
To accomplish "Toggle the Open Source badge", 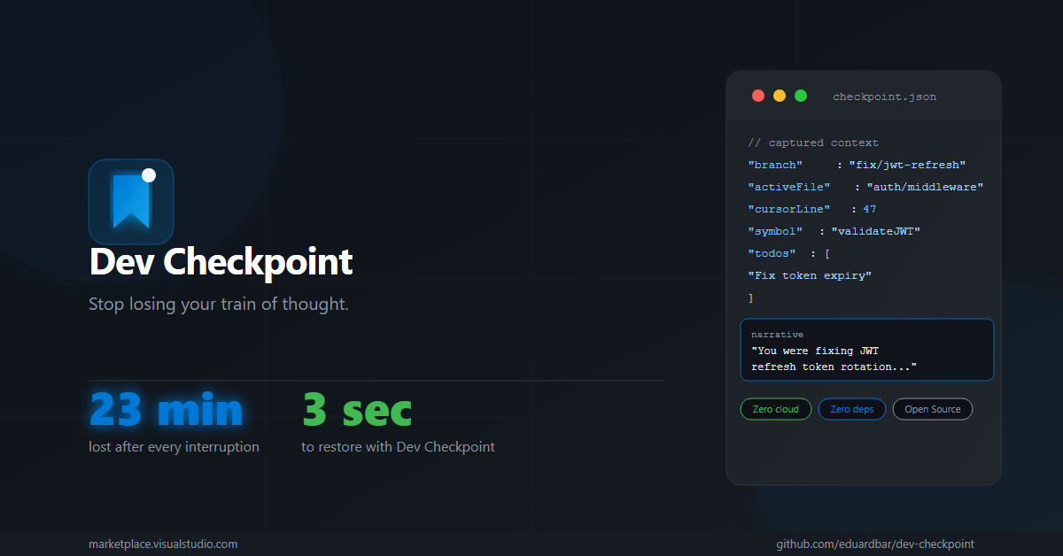I will (x=932, y=409).
